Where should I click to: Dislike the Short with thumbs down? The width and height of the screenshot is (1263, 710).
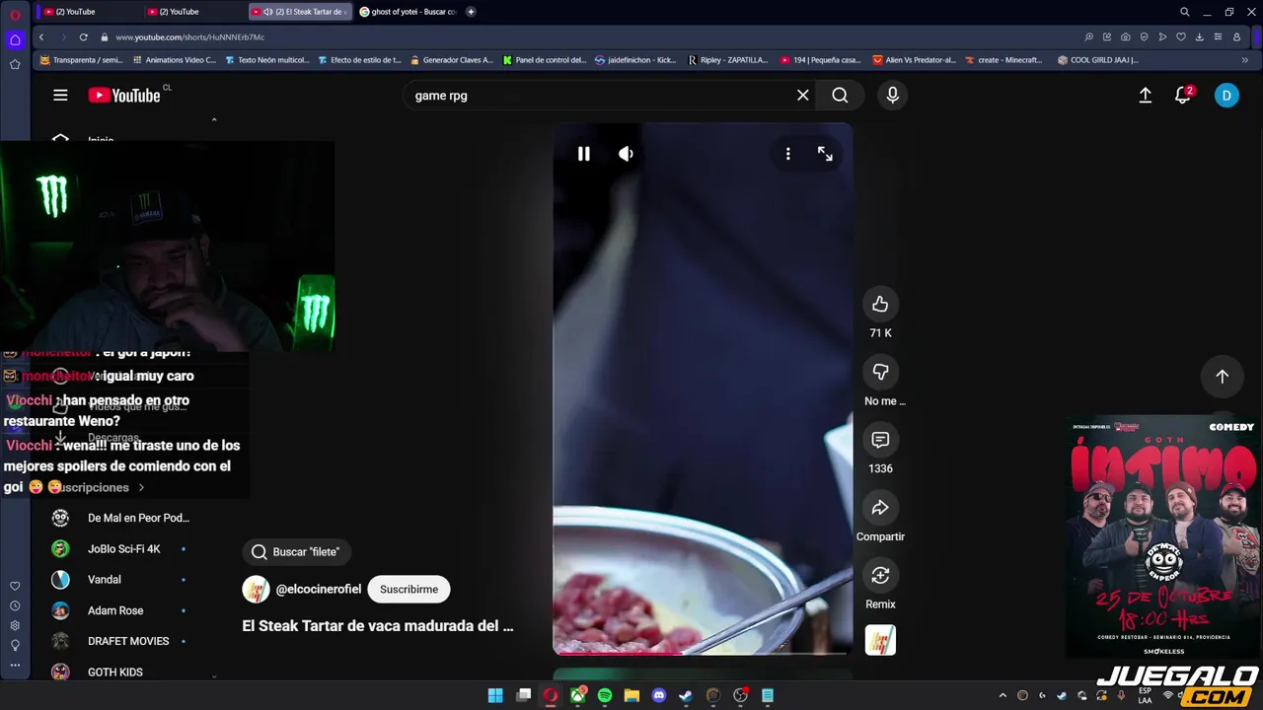880,372
